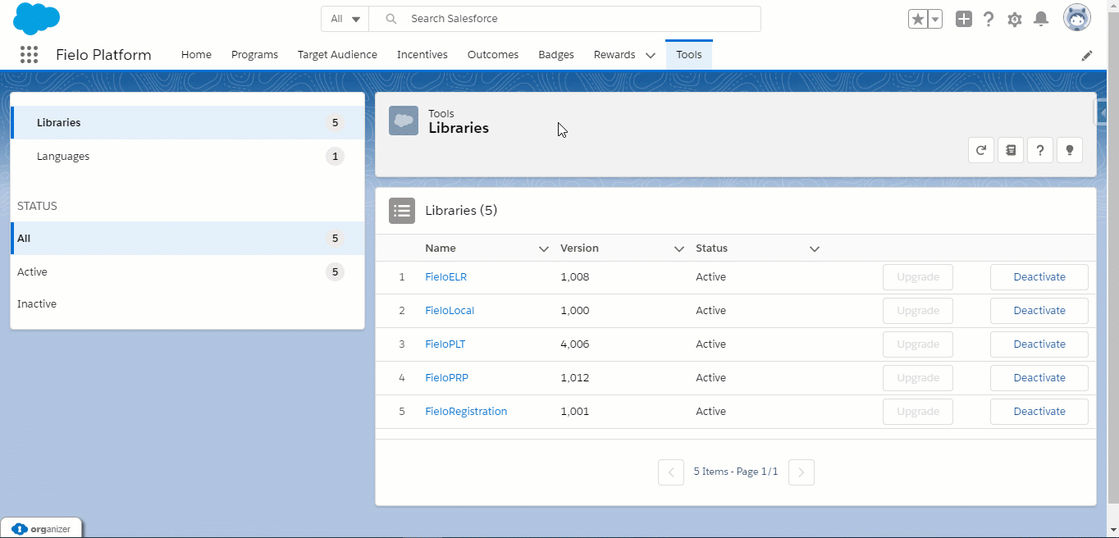The height and width of the screenshot is (538, 1119).
Task: Open the Programs tab
Action: point(254,55)
